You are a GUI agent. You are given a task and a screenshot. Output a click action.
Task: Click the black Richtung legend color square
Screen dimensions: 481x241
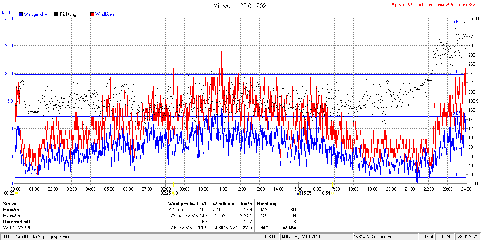(x=56, y=14)
